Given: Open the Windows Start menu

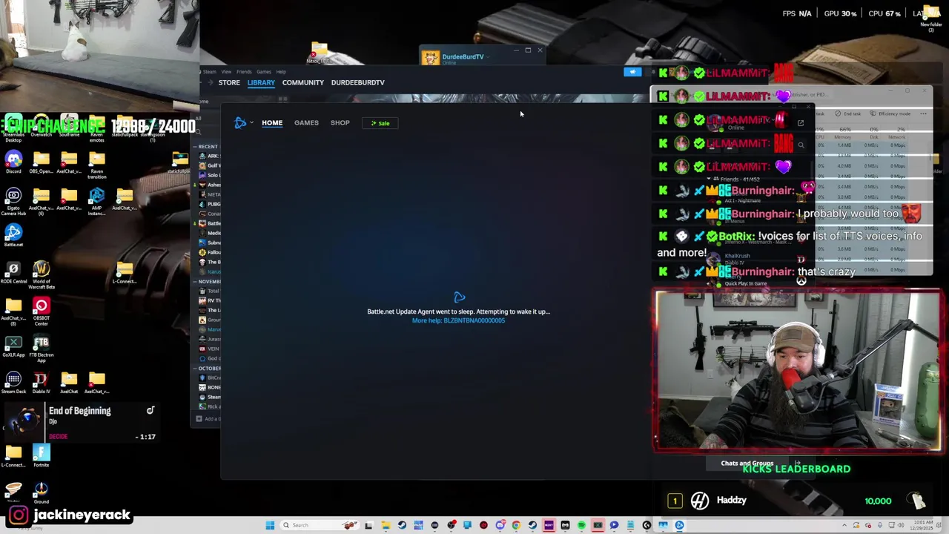Looking at the screenshot, I should 270,525.
